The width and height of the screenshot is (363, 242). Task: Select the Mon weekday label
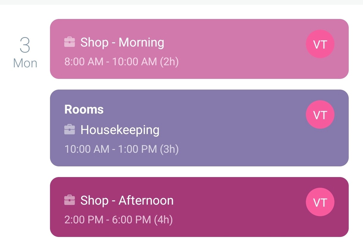(25, 63)
